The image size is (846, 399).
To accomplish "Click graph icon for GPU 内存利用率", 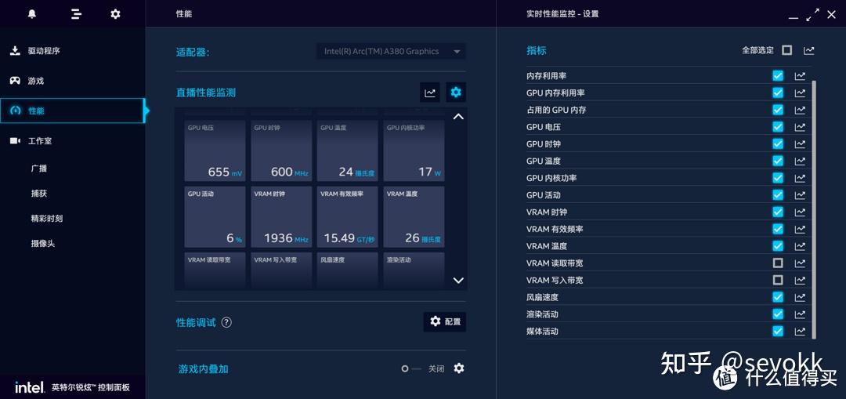I will click(x=800, y=92).
